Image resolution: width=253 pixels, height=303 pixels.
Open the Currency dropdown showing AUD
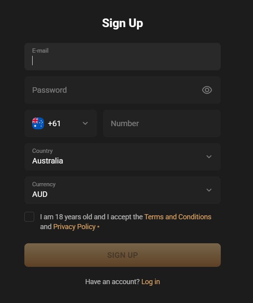118,190
